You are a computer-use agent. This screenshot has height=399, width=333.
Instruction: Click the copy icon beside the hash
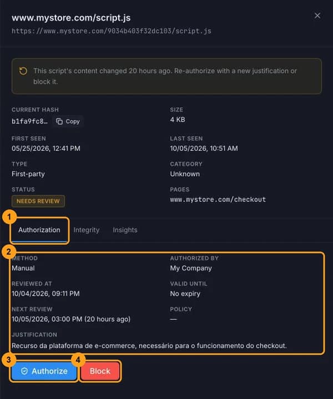click(59, 121)
